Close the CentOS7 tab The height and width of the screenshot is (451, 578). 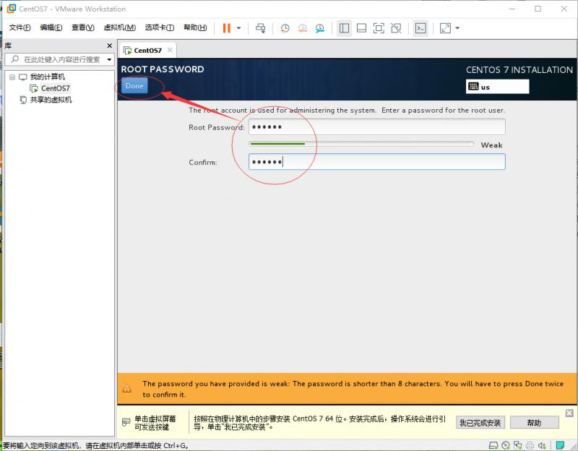coord(170,50)
